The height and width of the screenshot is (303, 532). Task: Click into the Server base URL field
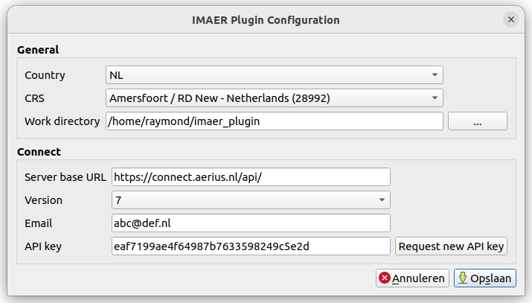tap(251, 177)
